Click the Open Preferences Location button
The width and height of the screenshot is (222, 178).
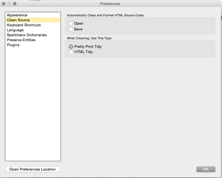[x=33, y=169]
